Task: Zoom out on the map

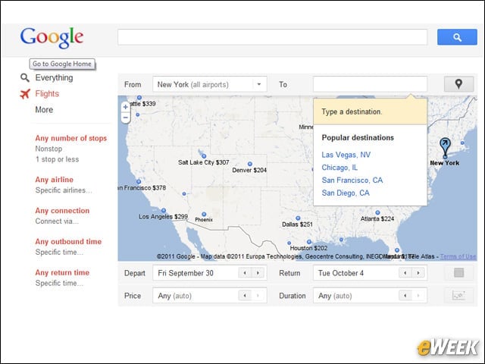Action: click(x=125, y=118)
